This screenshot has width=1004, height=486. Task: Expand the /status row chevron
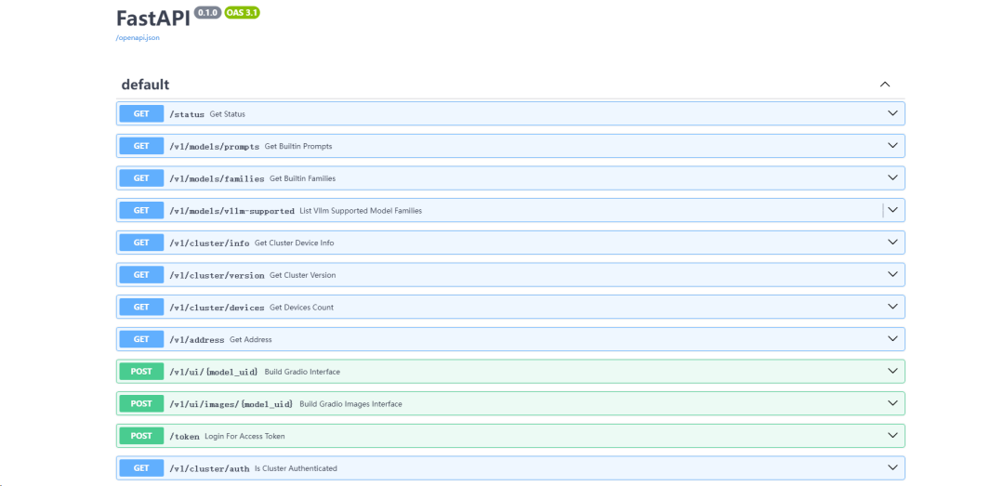tap(892, 113)
